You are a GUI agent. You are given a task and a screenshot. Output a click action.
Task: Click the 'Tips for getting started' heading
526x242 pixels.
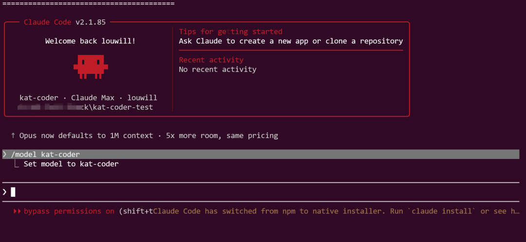coord(230,32)
